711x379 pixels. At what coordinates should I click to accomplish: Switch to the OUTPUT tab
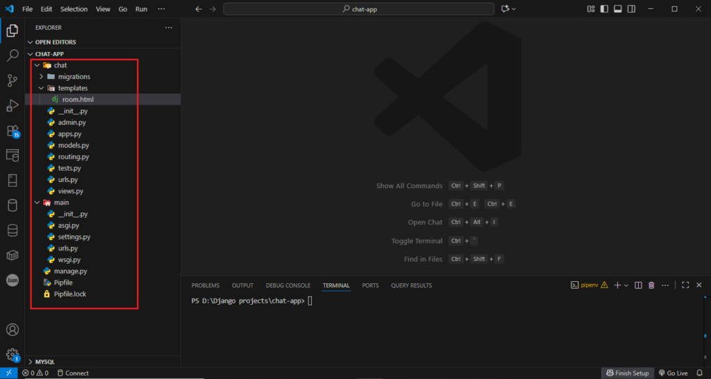[x=242, y=285]
